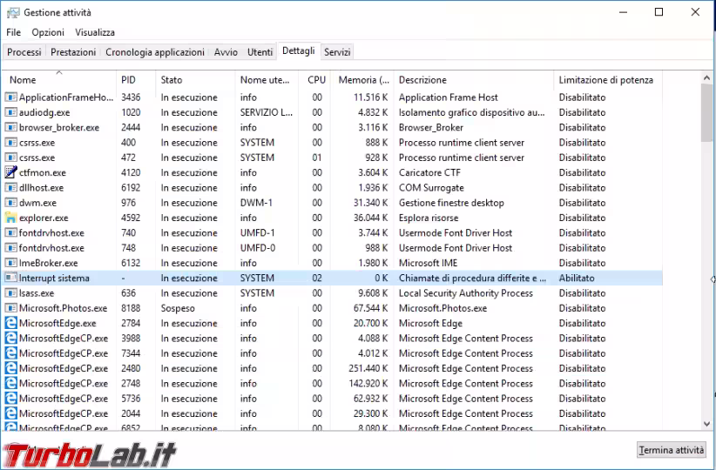Click Edge icon of MicrosoftEdgeCP.exe PID 7344
Screen dimensions: 716x470
point(11,353)
